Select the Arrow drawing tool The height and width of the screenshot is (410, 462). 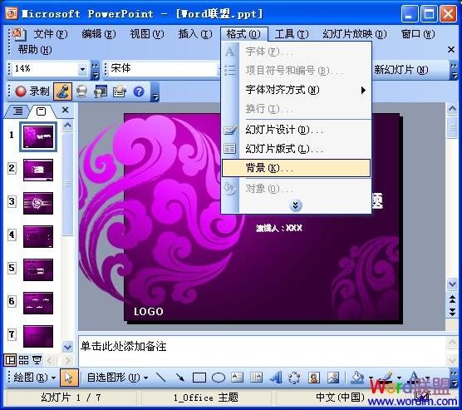(179, 377)
